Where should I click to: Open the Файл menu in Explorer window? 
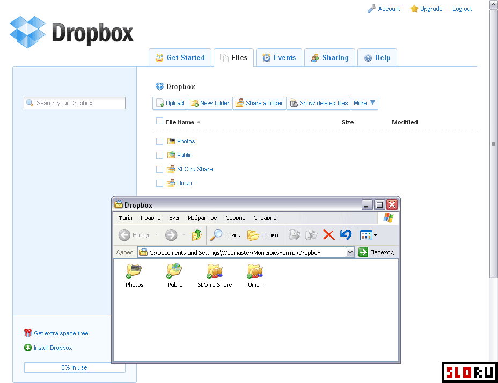click(x=125, y=218)
